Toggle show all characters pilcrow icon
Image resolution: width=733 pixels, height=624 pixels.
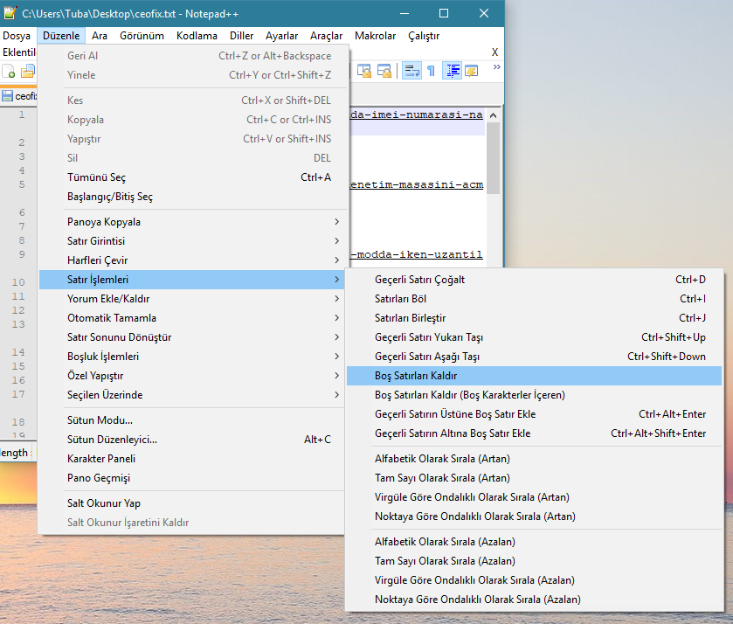point(431,71)
